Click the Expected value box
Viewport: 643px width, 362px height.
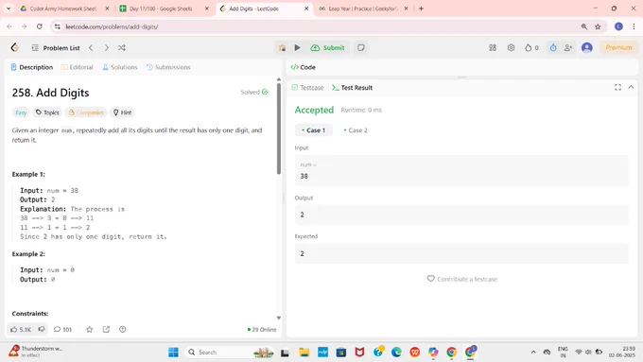point(461,253)
